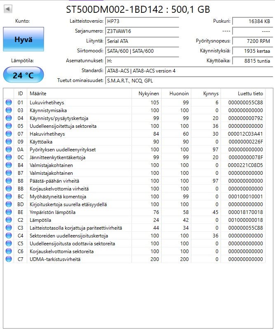Click the Määrite column header
Viewport: 275px width, 329px height.
point(79,93)
